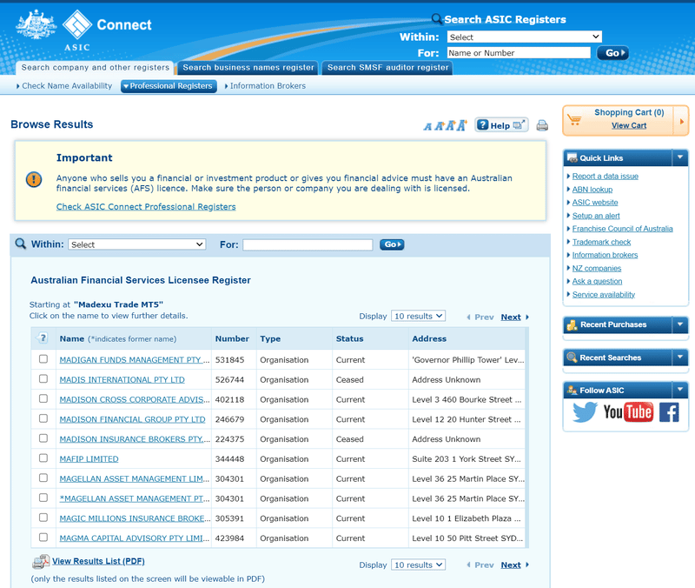Click the smallest font size A icon
The image size is (695, 588).
tap(427, 127)
